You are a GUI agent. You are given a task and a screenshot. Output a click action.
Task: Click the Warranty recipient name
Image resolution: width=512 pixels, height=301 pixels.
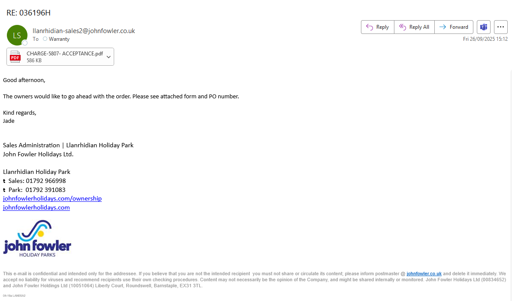(59, 39)
